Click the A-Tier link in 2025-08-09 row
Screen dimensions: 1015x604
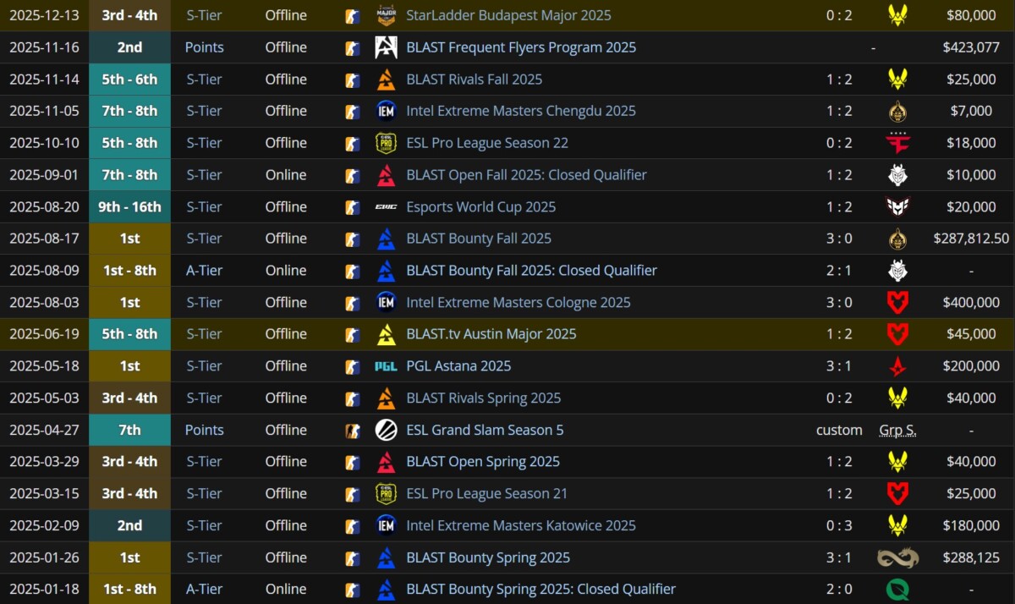tap(204, 271)
